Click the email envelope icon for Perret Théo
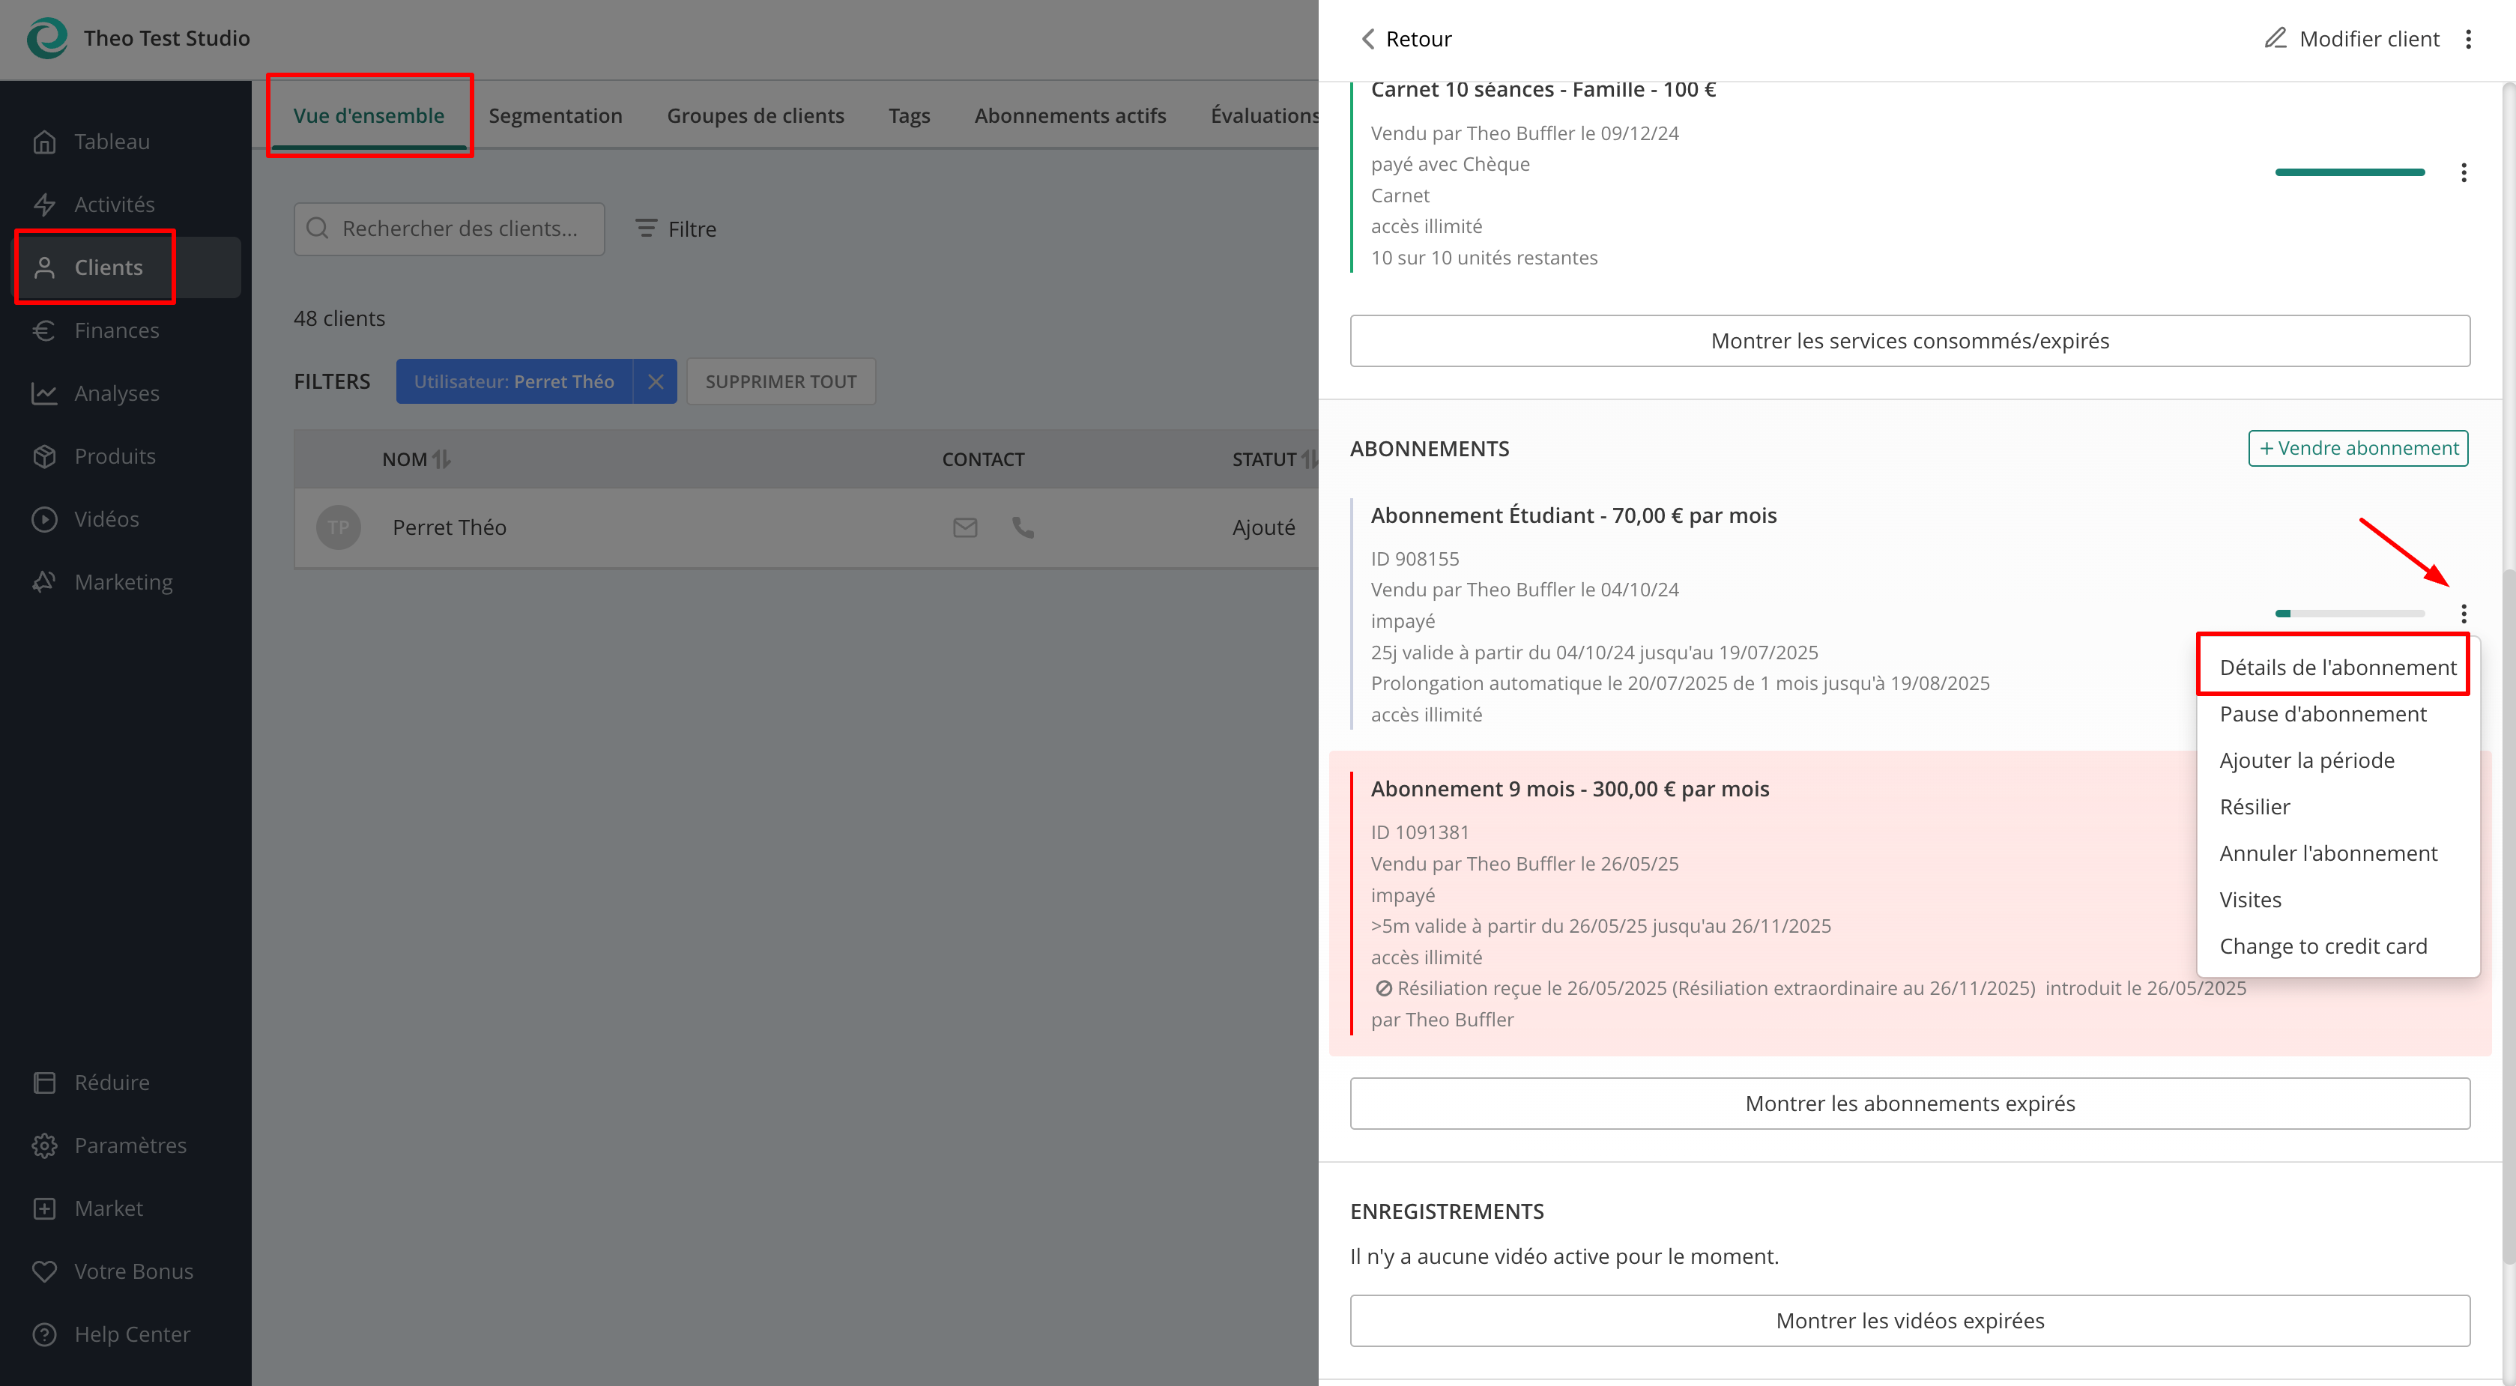 click(965, 527)
